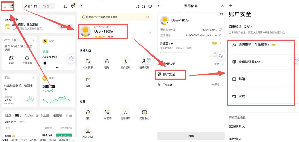The height and width of the screenshot is (142, 299).
Task: Tap the C2C icon in C2C 订单 card
Action: click(11, 58)
